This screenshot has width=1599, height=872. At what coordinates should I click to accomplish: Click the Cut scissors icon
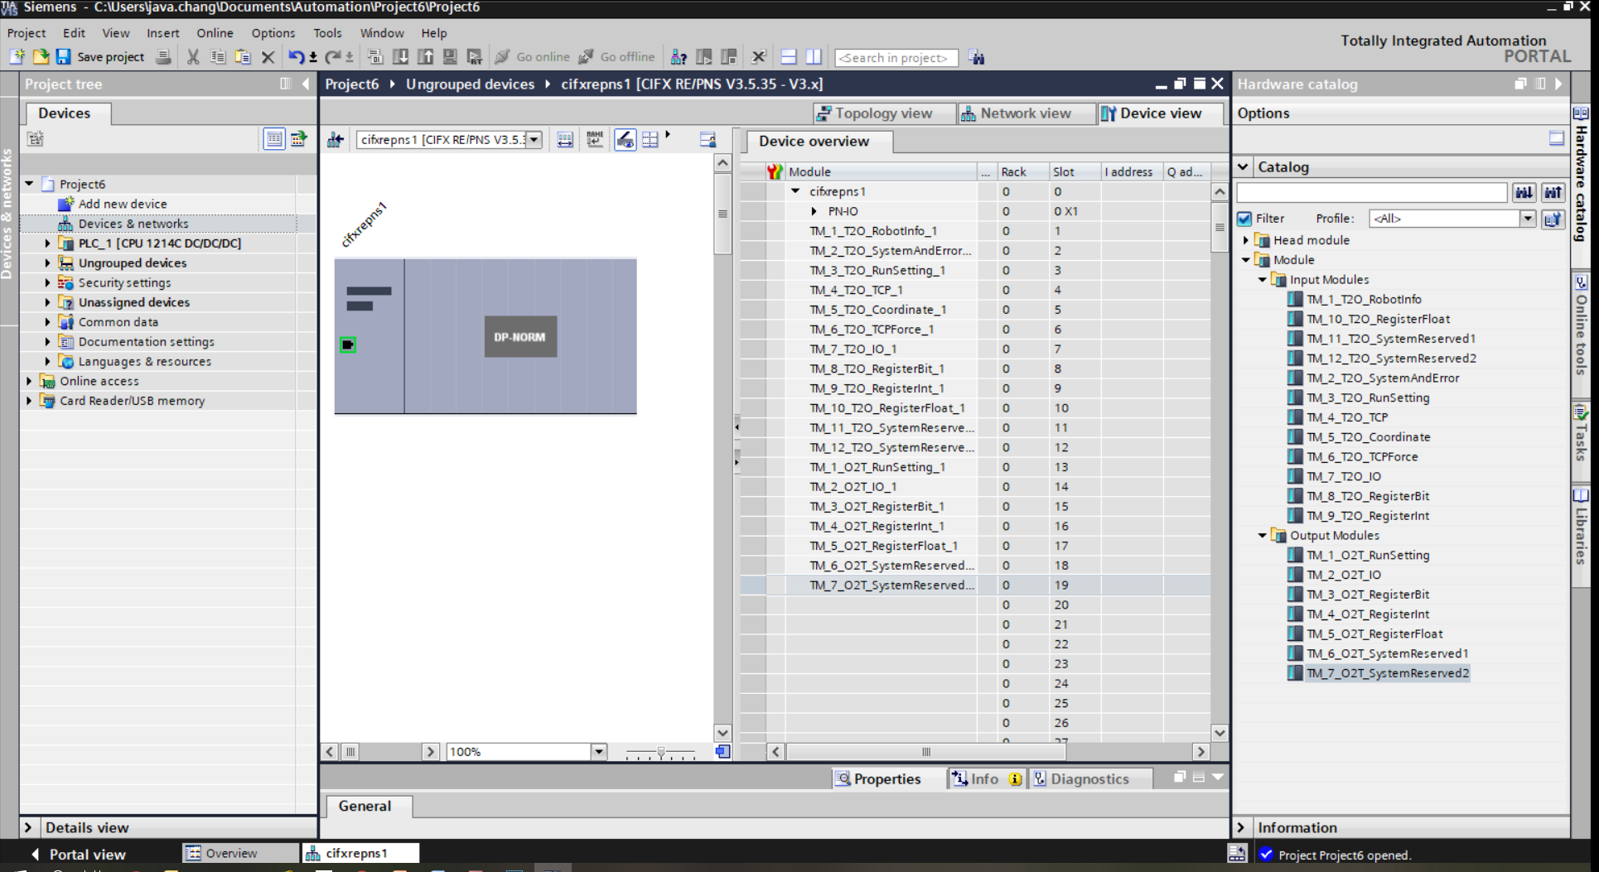pos(193,57)
